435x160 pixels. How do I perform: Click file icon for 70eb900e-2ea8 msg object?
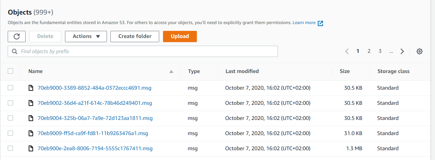coord(31,148)
